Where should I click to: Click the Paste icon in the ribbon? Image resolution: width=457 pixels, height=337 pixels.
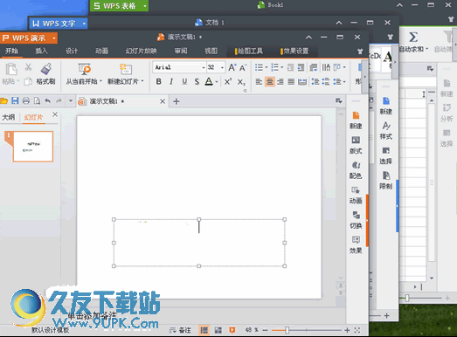point(11,69)
